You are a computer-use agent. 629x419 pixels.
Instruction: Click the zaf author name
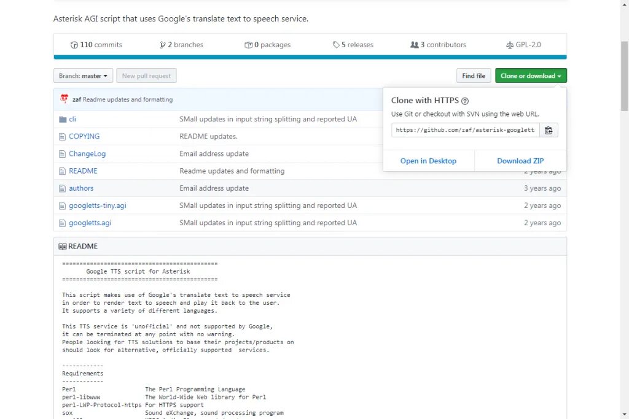77,99
